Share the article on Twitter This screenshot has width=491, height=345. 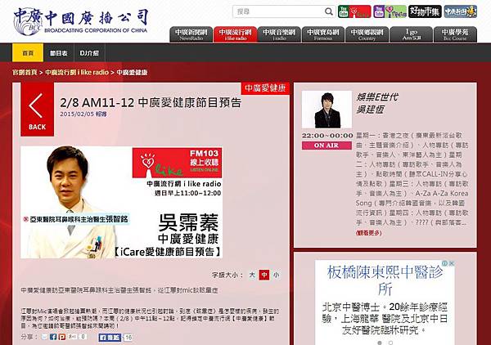point(44,337)
